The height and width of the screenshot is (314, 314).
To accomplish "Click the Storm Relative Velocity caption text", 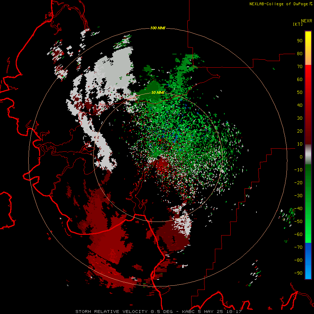I will (158, 312).
